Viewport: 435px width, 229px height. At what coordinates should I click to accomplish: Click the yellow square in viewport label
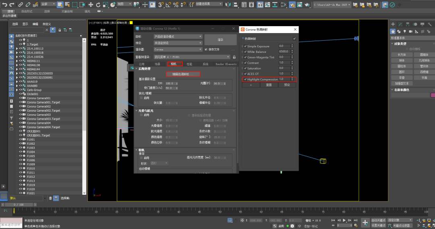tap(131, 23)
